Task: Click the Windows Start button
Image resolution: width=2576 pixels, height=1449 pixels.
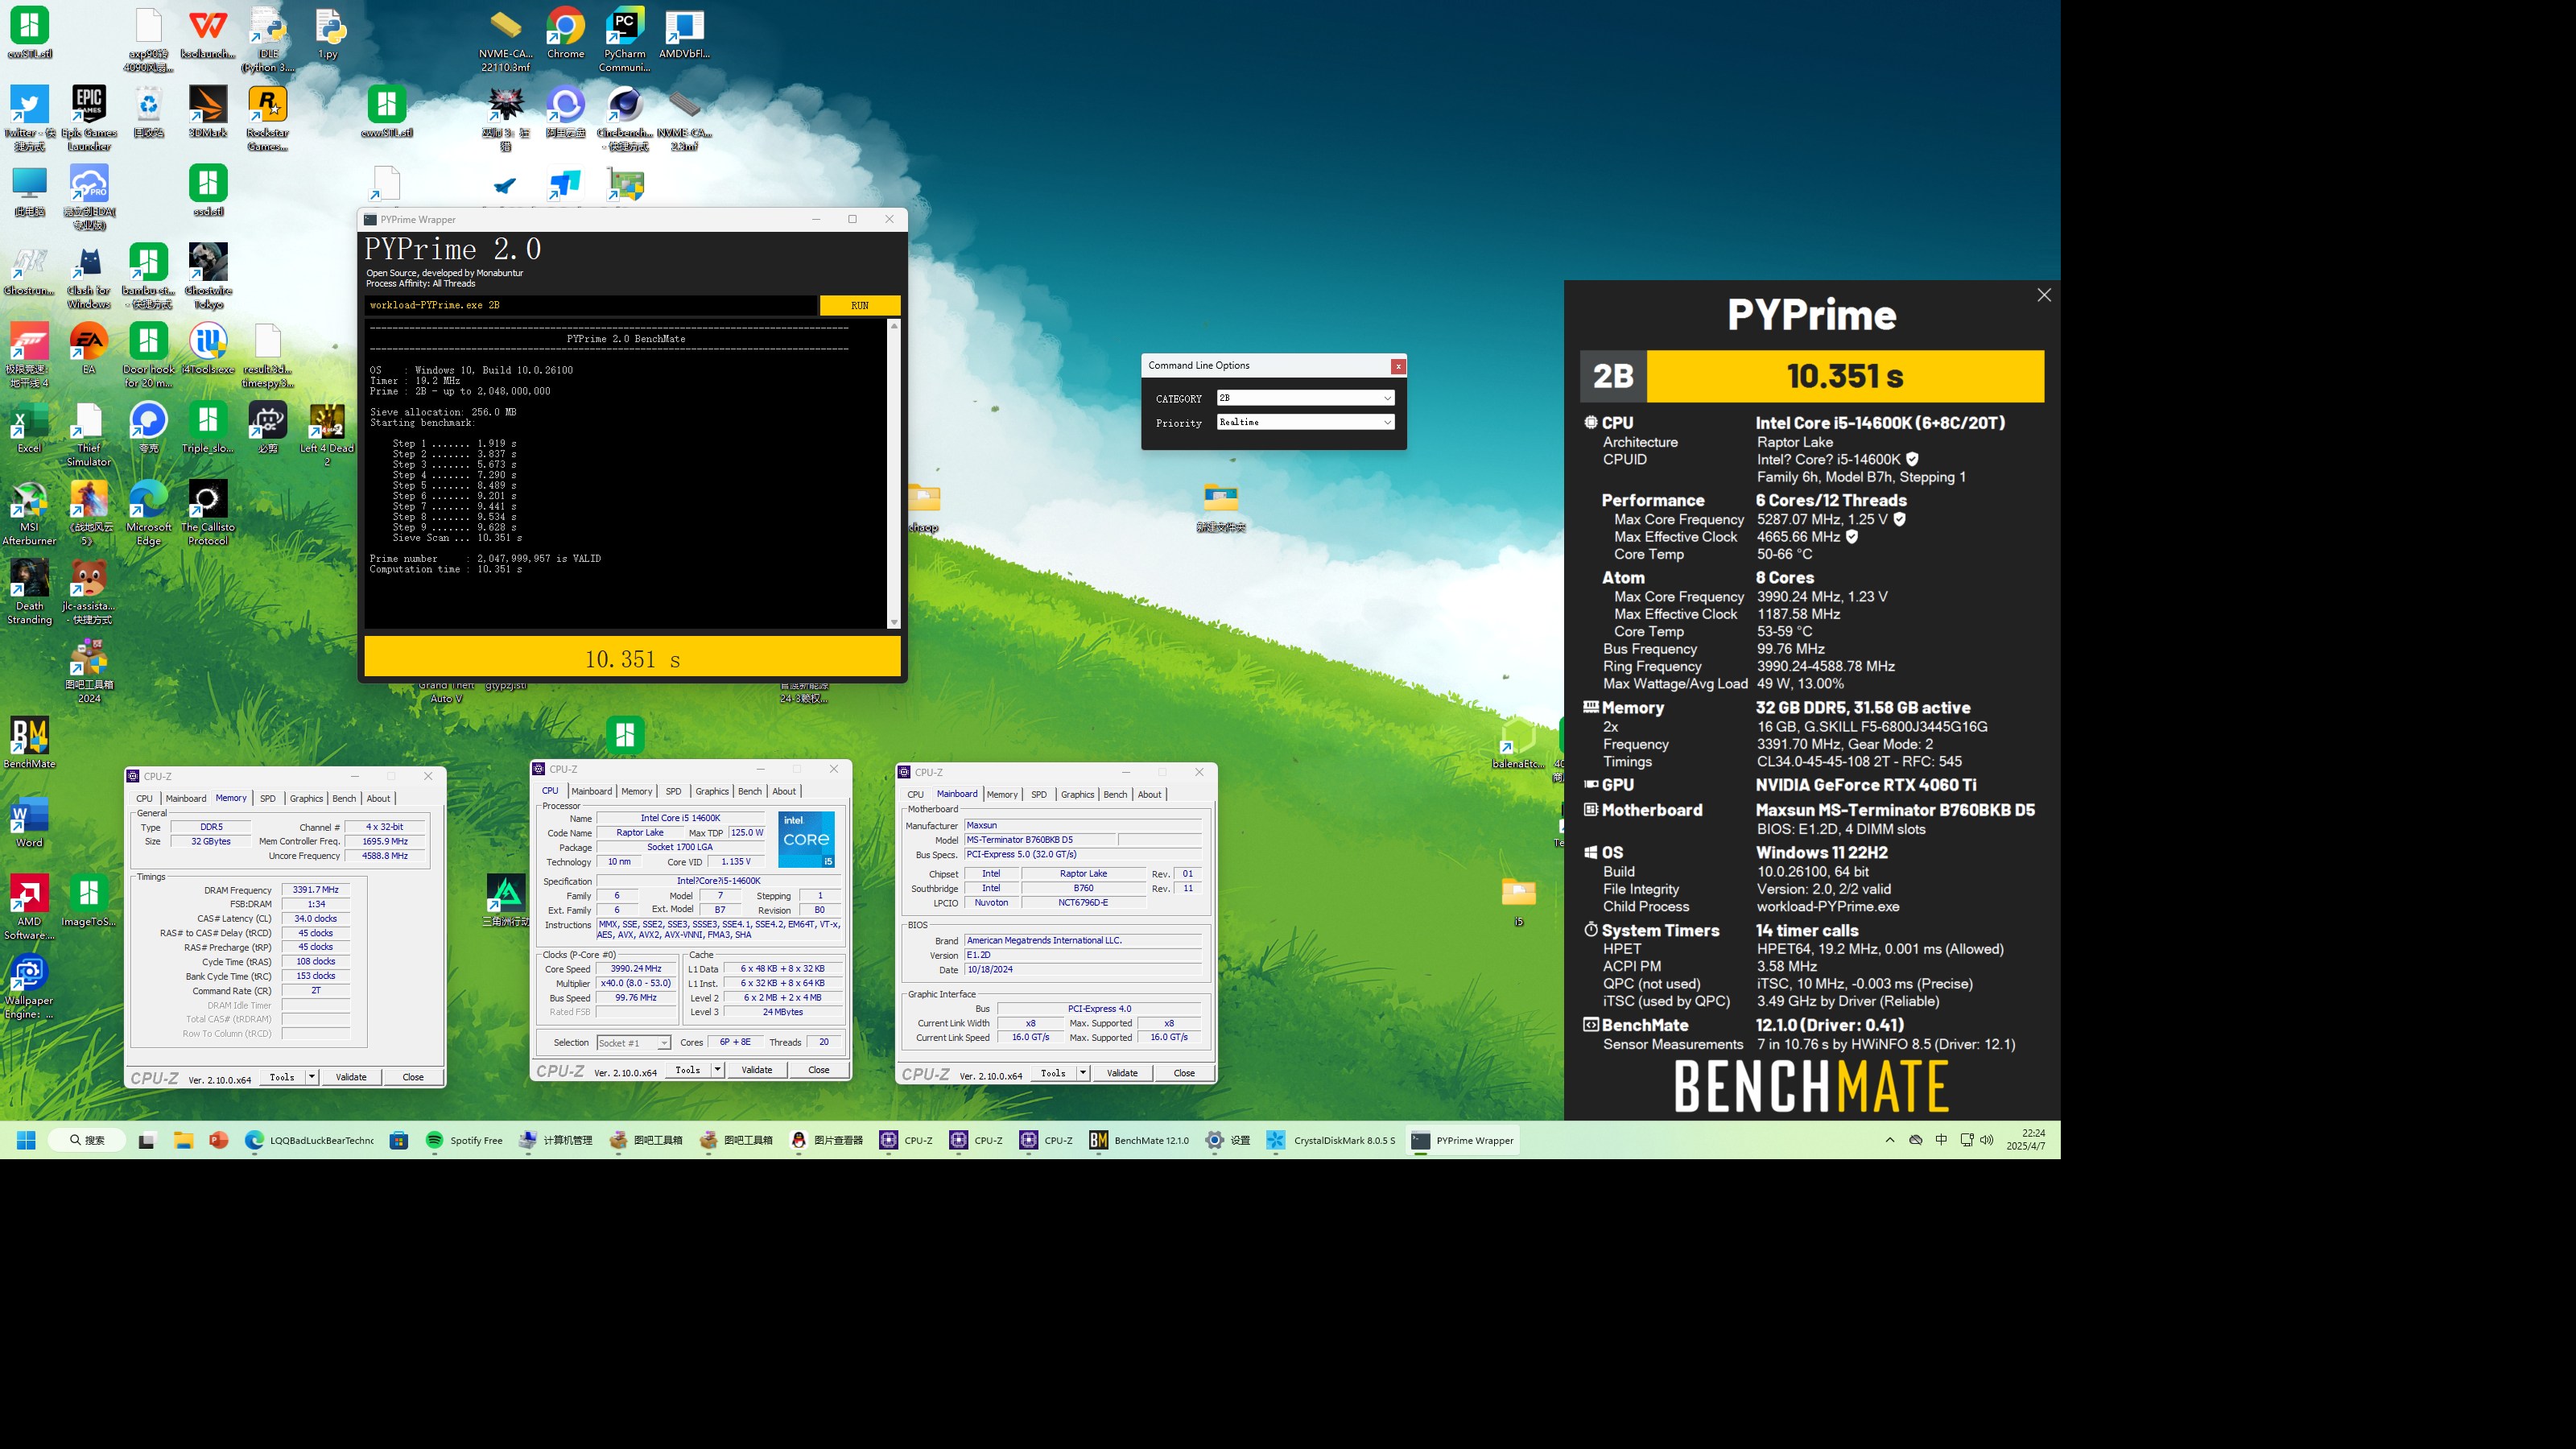Action: click(x=27, y=1140)
